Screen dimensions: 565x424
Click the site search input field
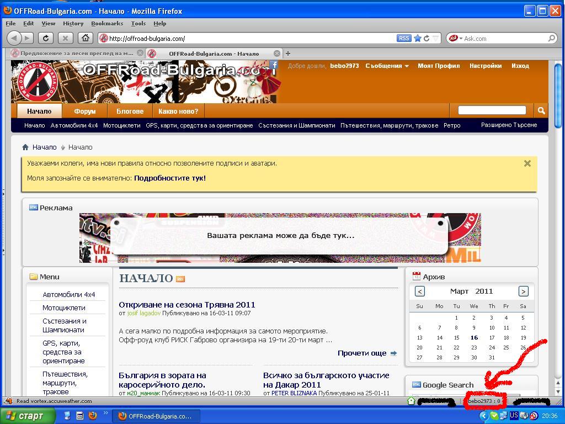click(x=492, y=110)
